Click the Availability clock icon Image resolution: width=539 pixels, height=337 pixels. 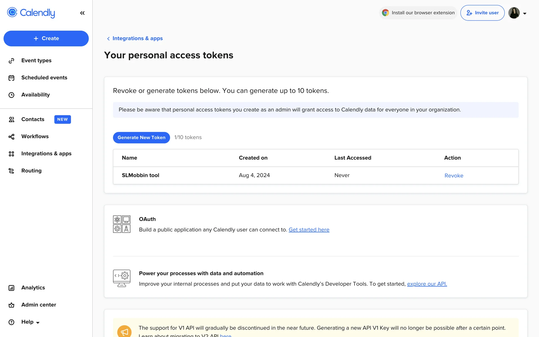click(11, 95)
